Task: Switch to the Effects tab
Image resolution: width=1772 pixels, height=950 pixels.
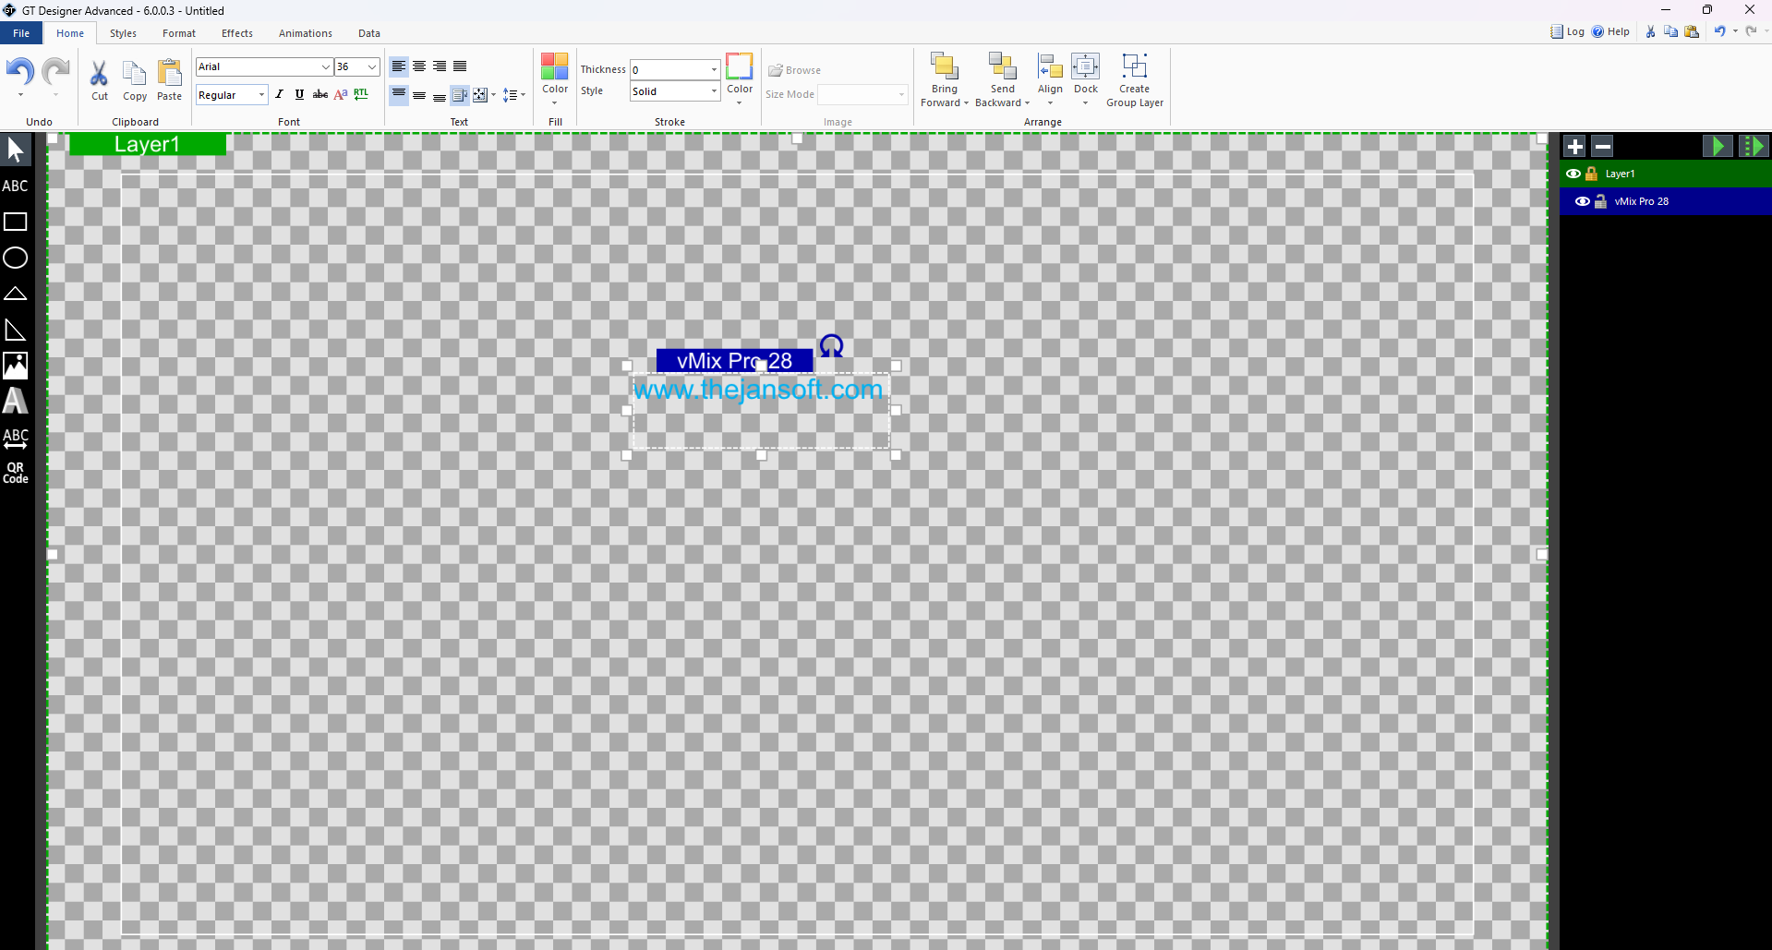Action: click(x=237, y=33)
